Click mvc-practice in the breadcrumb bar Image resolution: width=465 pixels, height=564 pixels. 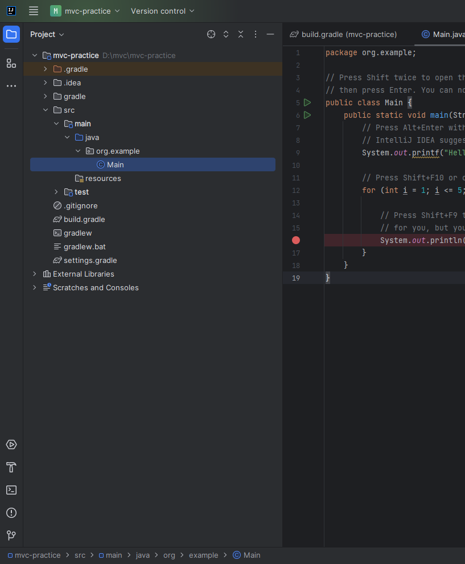click(x=34, y=555)
